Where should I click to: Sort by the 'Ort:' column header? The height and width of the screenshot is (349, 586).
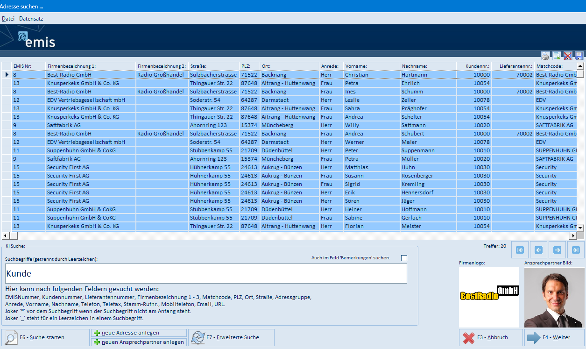289,66
